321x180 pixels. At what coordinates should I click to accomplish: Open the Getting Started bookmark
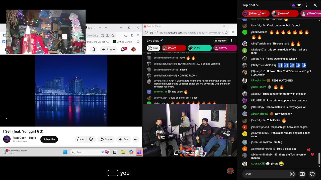122,42
